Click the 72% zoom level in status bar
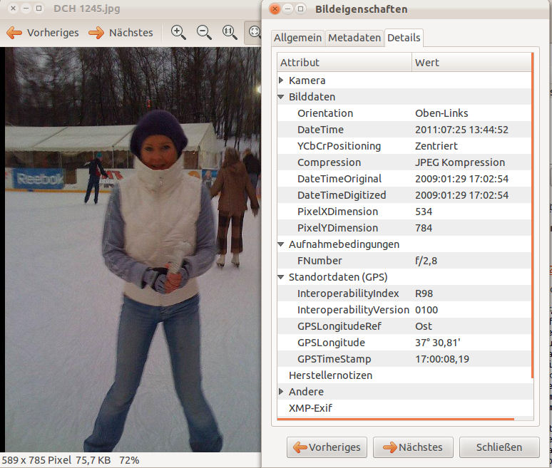This screenshot has width=552, height=468. point(129,460)
